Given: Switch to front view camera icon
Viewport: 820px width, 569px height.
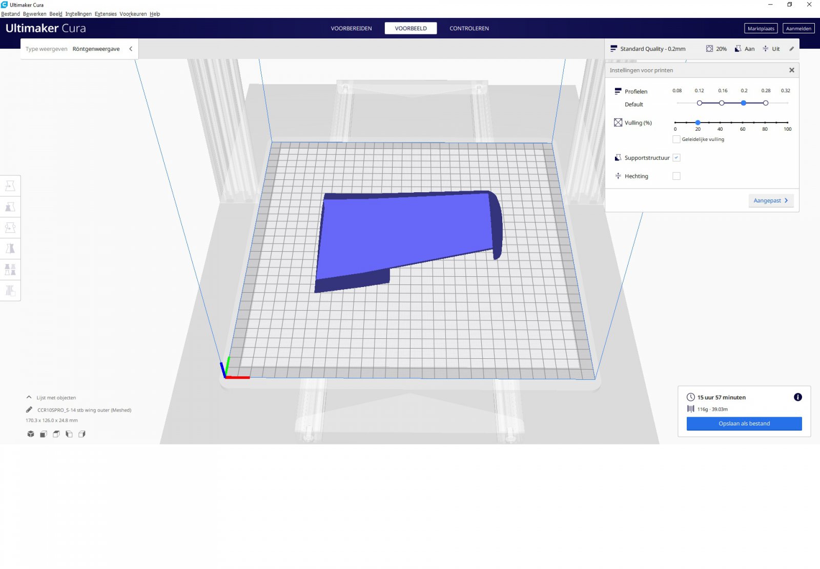Looking at the screenshot, I should (x=44, y=434).
